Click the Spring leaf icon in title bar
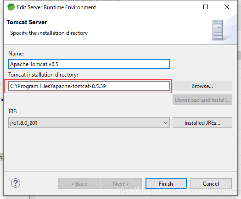This screenshot has width=241, height=199. (11, 7)
